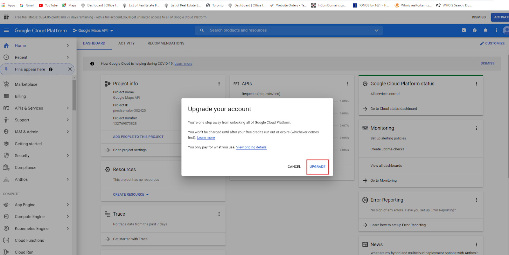509x255 pixels.
Task: Close the 'Pins appear here' hint
Action: point(70,69)
